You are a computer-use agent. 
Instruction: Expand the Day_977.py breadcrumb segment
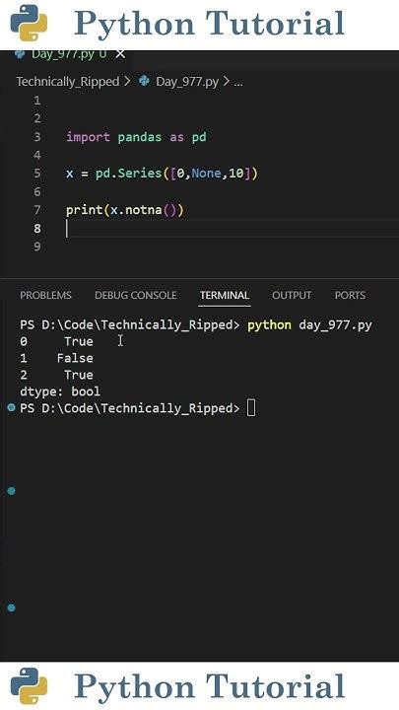tap(187, 82)
